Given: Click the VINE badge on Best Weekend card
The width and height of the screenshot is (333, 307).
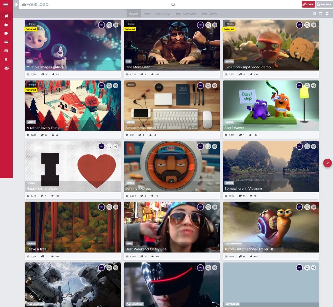Looking at the screenshot, I should pos(129,243).
